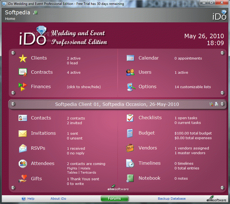Open the Attendees people icon

pos(23,163)
